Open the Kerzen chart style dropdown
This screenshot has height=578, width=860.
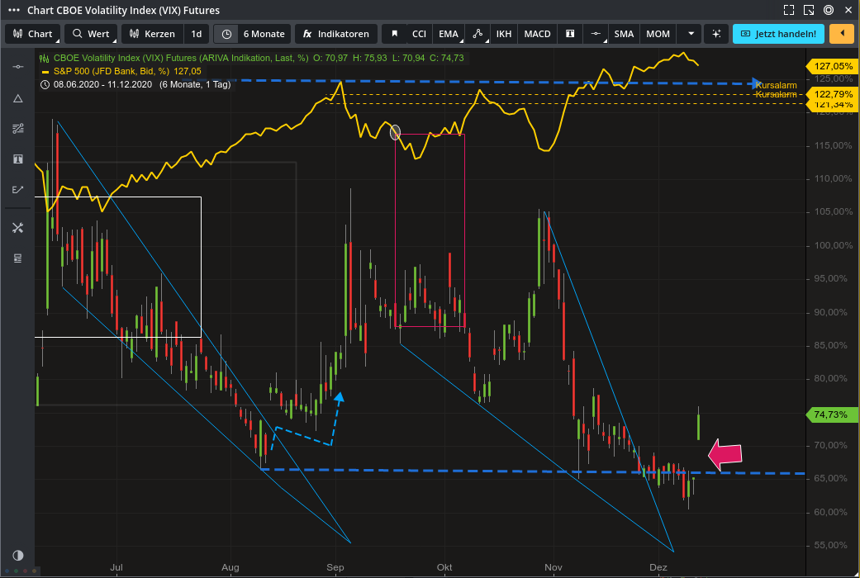[x=152, y=34]
